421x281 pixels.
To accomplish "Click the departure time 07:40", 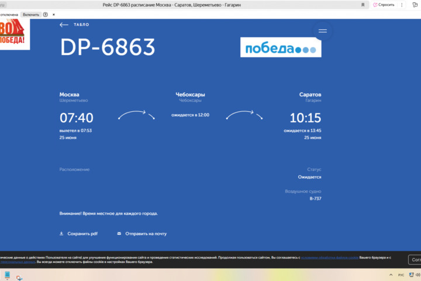I will (x=77, y=118).
